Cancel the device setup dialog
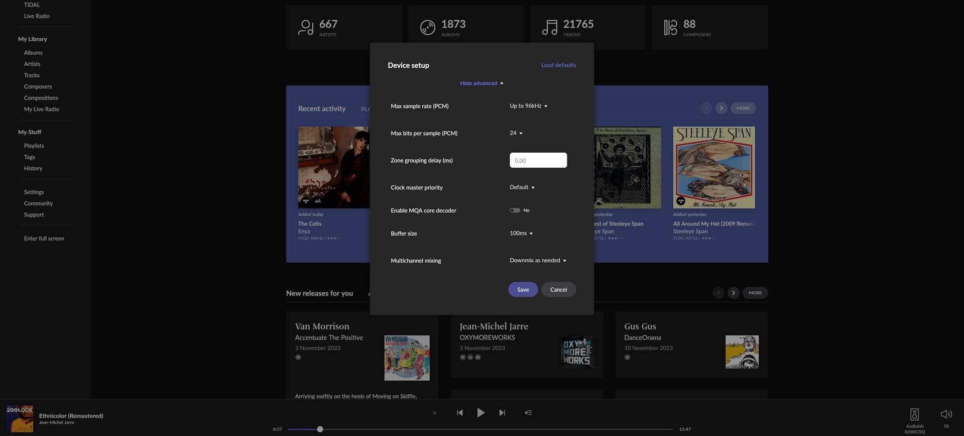 click(558, 289)
